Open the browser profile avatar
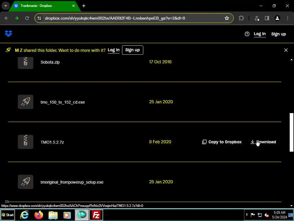This screenshot has height=221, width=294. point(277,18)
